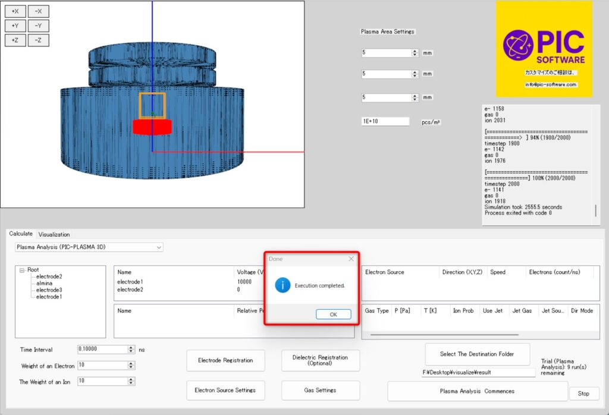Click OK in the Done dialog

coord(333,314)
